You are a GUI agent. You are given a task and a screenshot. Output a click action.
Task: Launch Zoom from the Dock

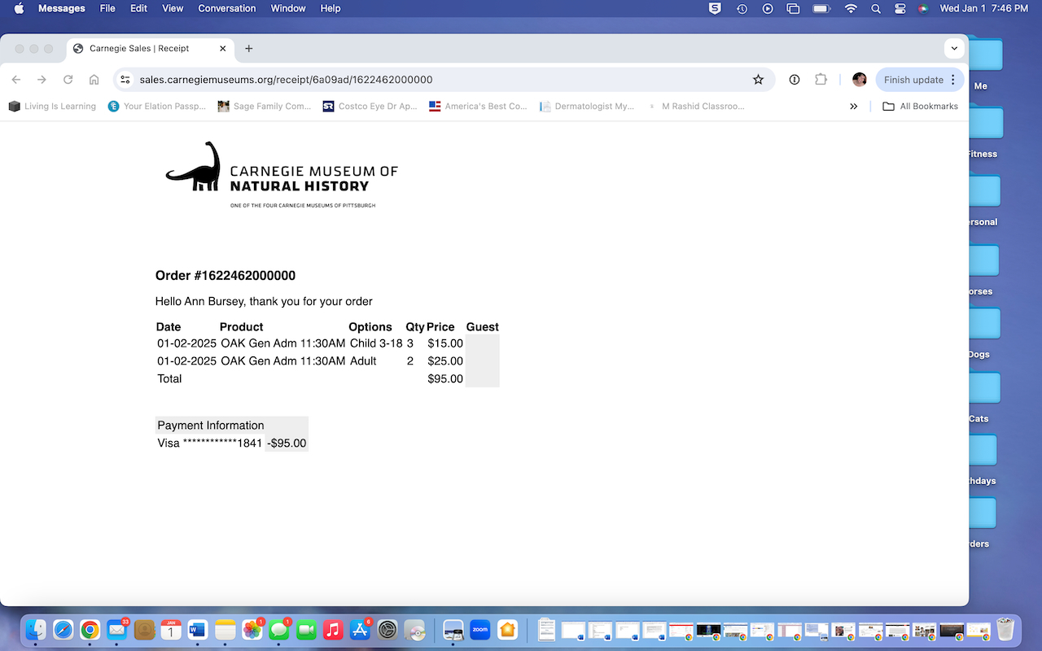coord(480,629)
